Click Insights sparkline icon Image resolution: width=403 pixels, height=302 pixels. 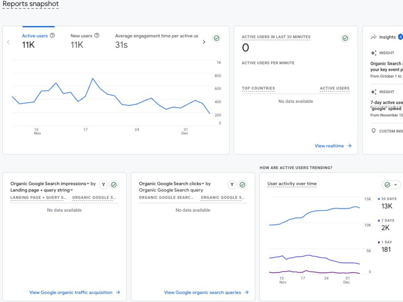pyautogui.click(x=374, y=37)
